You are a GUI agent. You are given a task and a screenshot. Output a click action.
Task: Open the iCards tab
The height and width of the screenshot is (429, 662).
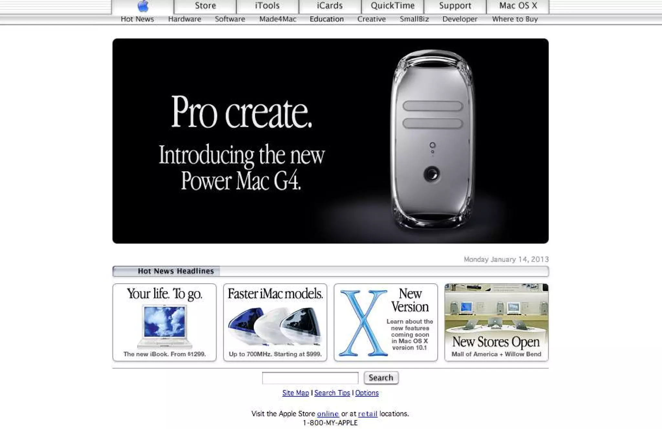click(x=330, y=6)
